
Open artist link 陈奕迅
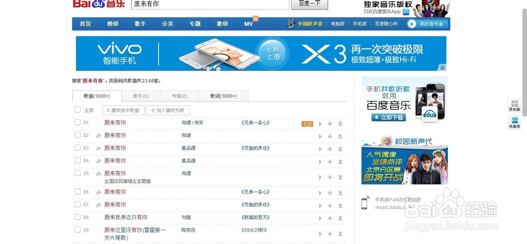[x=188, y=230]
